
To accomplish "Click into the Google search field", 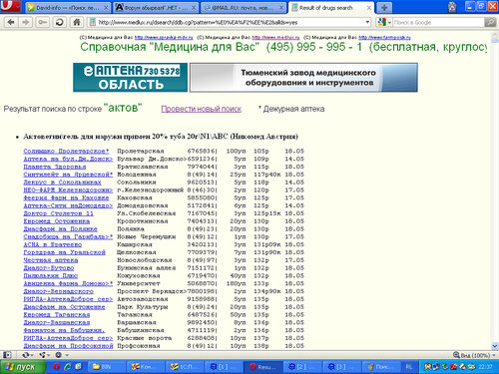I will click(x=439, y=22).
